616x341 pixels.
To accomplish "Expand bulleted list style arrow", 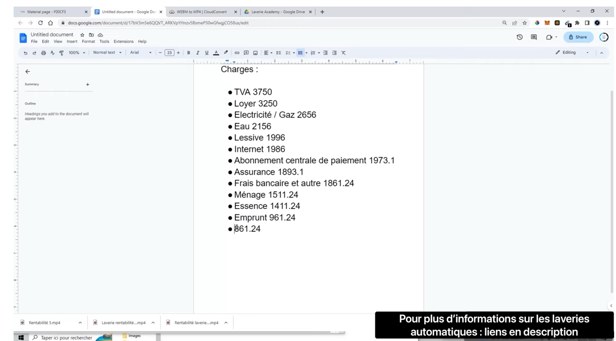I will click(306, 53).
